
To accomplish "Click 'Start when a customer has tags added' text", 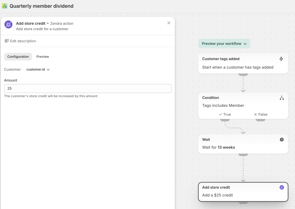I will (x=238, y=67).
